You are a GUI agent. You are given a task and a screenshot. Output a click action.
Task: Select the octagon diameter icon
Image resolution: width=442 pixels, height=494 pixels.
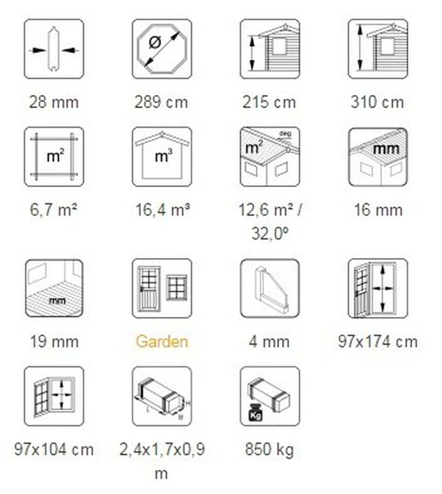[162, 49]
